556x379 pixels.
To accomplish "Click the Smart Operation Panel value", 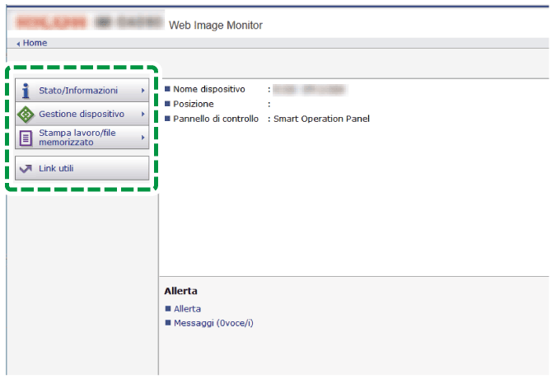I will pos(321,119).
